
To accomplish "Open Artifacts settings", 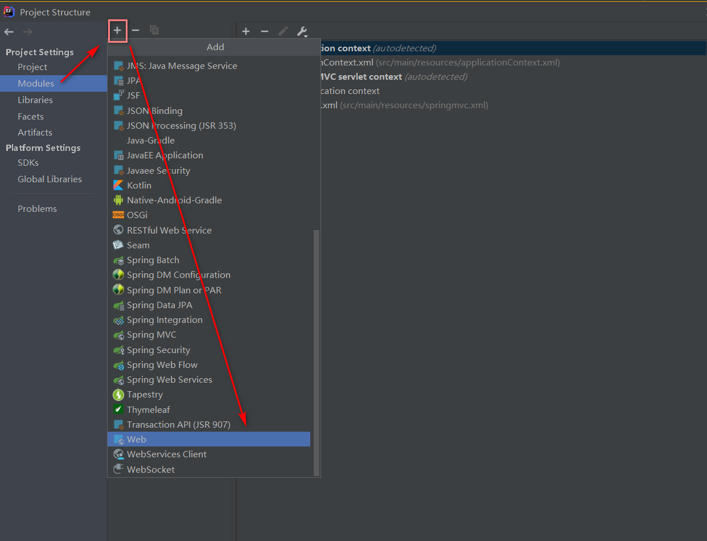I will (x=35, y=132).
